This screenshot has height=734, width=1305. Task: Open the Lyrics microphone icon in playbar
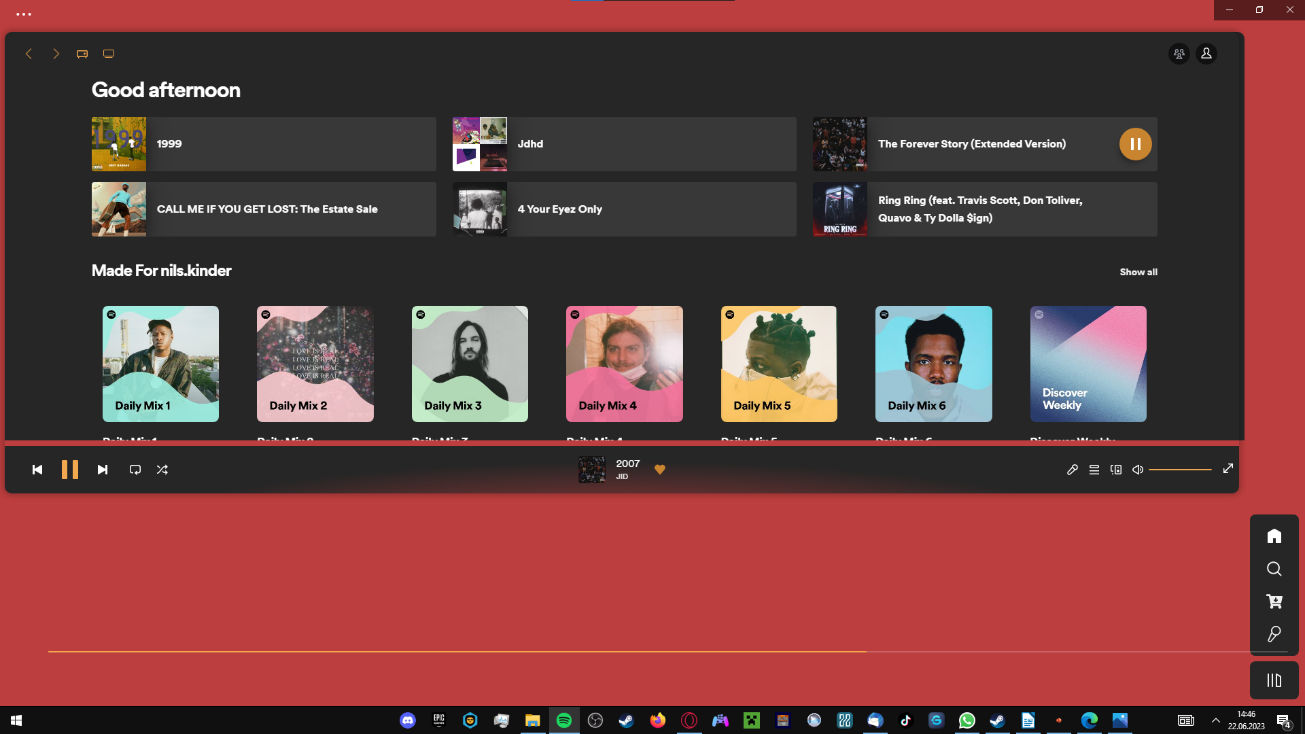(x=1072, y=470)
